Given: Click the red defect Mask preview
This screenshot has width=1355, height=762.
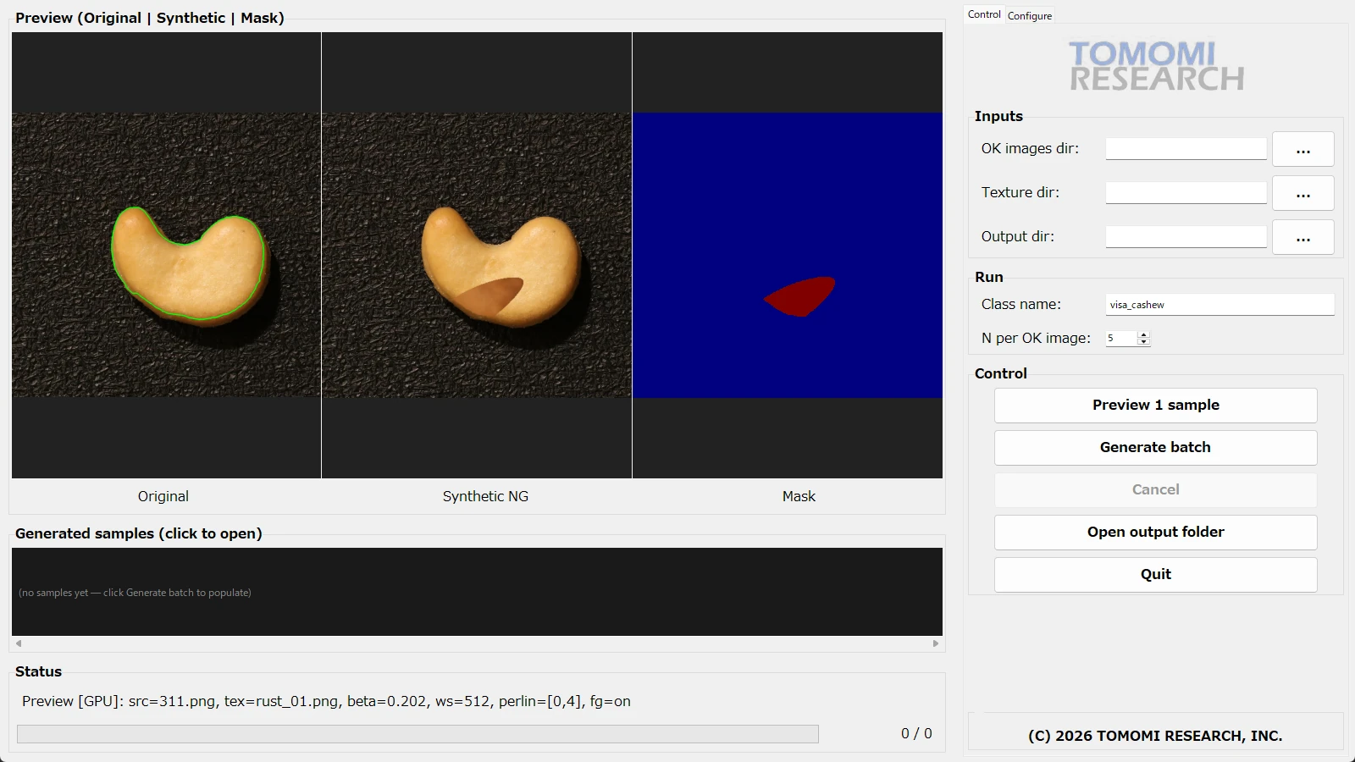Looking at the screenshot, I should click(x=788, y=255).
